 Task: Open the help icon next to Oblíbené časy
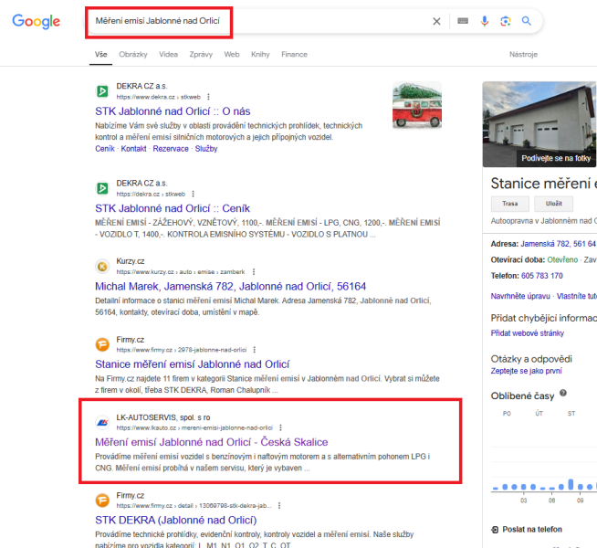(563, 393)
